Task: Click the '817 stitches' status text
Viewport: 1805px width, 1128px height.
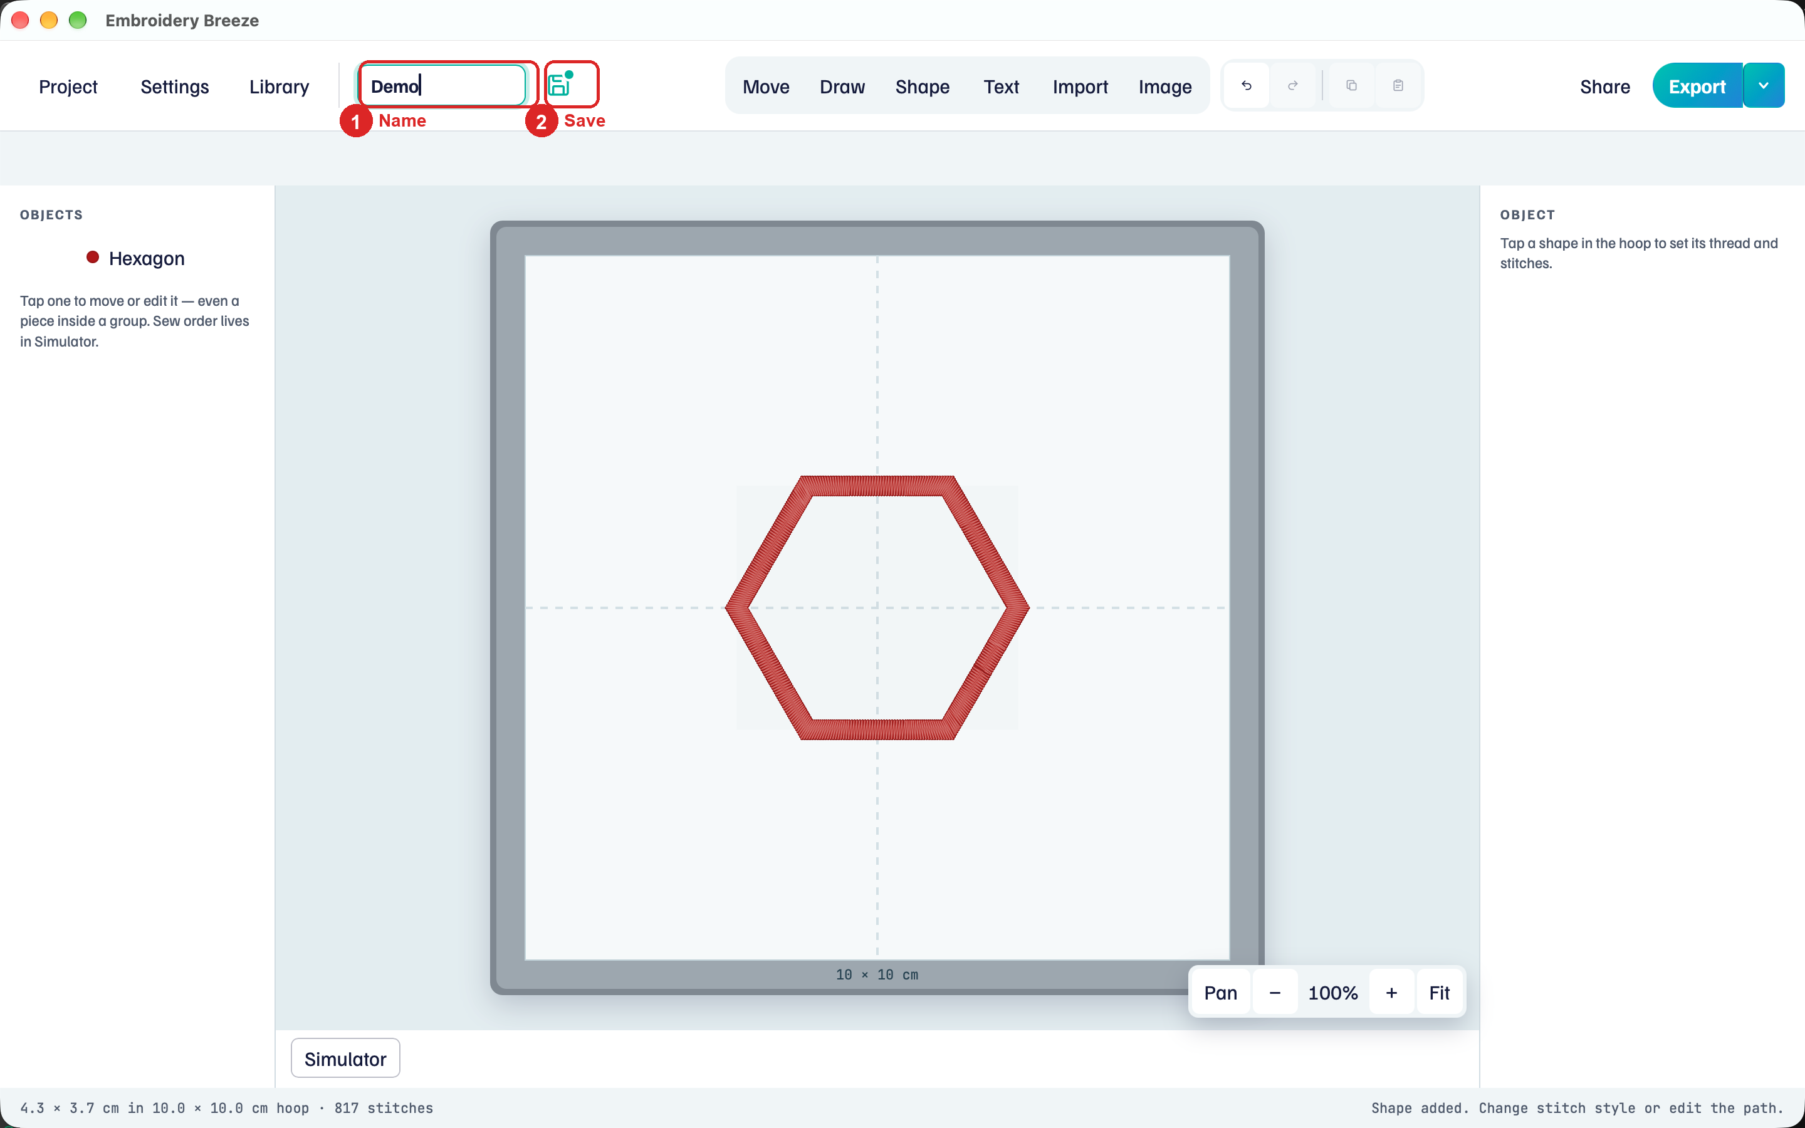Action: point(384,1108)
